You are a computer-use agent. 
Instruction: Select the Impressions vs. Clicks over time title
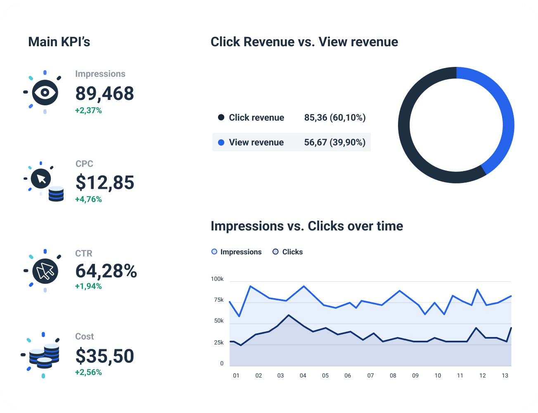(307, 226)
